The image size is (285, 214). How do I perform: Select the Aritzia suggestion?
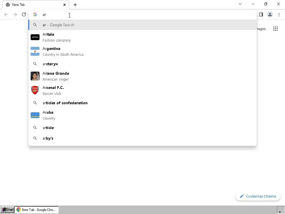click(142, 37)
